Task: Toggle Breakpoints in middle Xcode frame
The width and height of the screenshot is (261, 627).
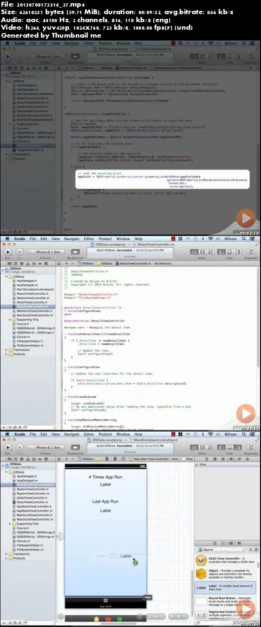Action: (x=75, y=252)
